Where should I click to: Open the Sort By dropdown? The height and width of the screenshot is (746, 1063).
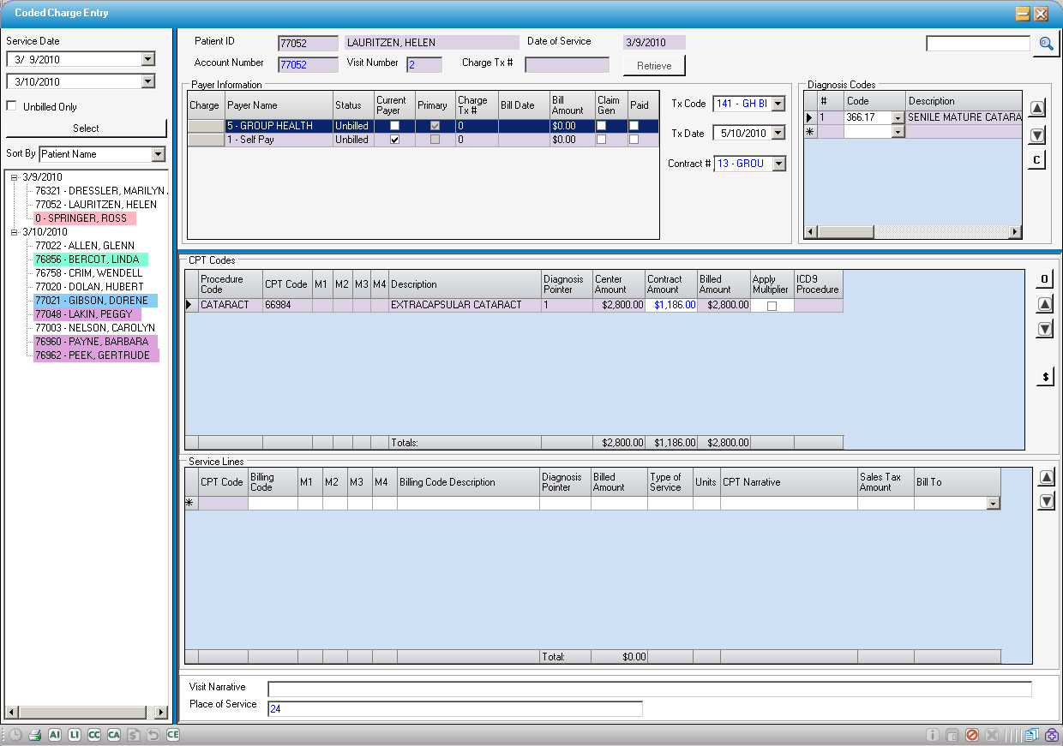[x=158, y=154]
